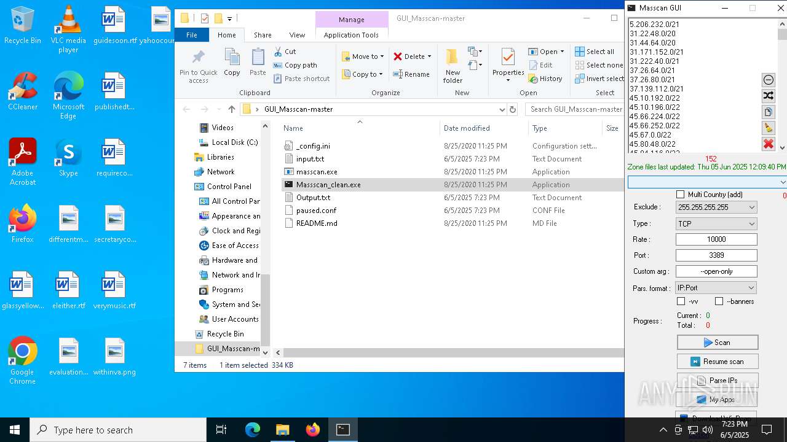Select Control Panel in navigation tree
Image resolution: width=787 pixels, height=442 pixels.
[x=229, y=187]
